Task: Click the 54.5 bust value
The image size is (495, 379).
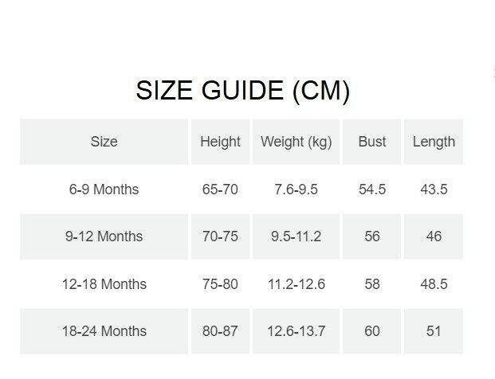Action: (372, 189)
